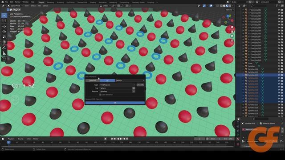Viewport: 285px width, 160px height.
Task: Toggle snapping magnet in viewport header
Action: click(118, 6)
